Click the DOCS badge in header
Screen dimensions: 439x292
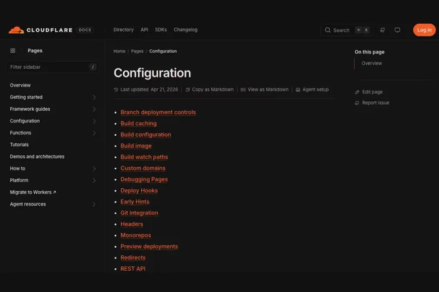tap(85, 30)
